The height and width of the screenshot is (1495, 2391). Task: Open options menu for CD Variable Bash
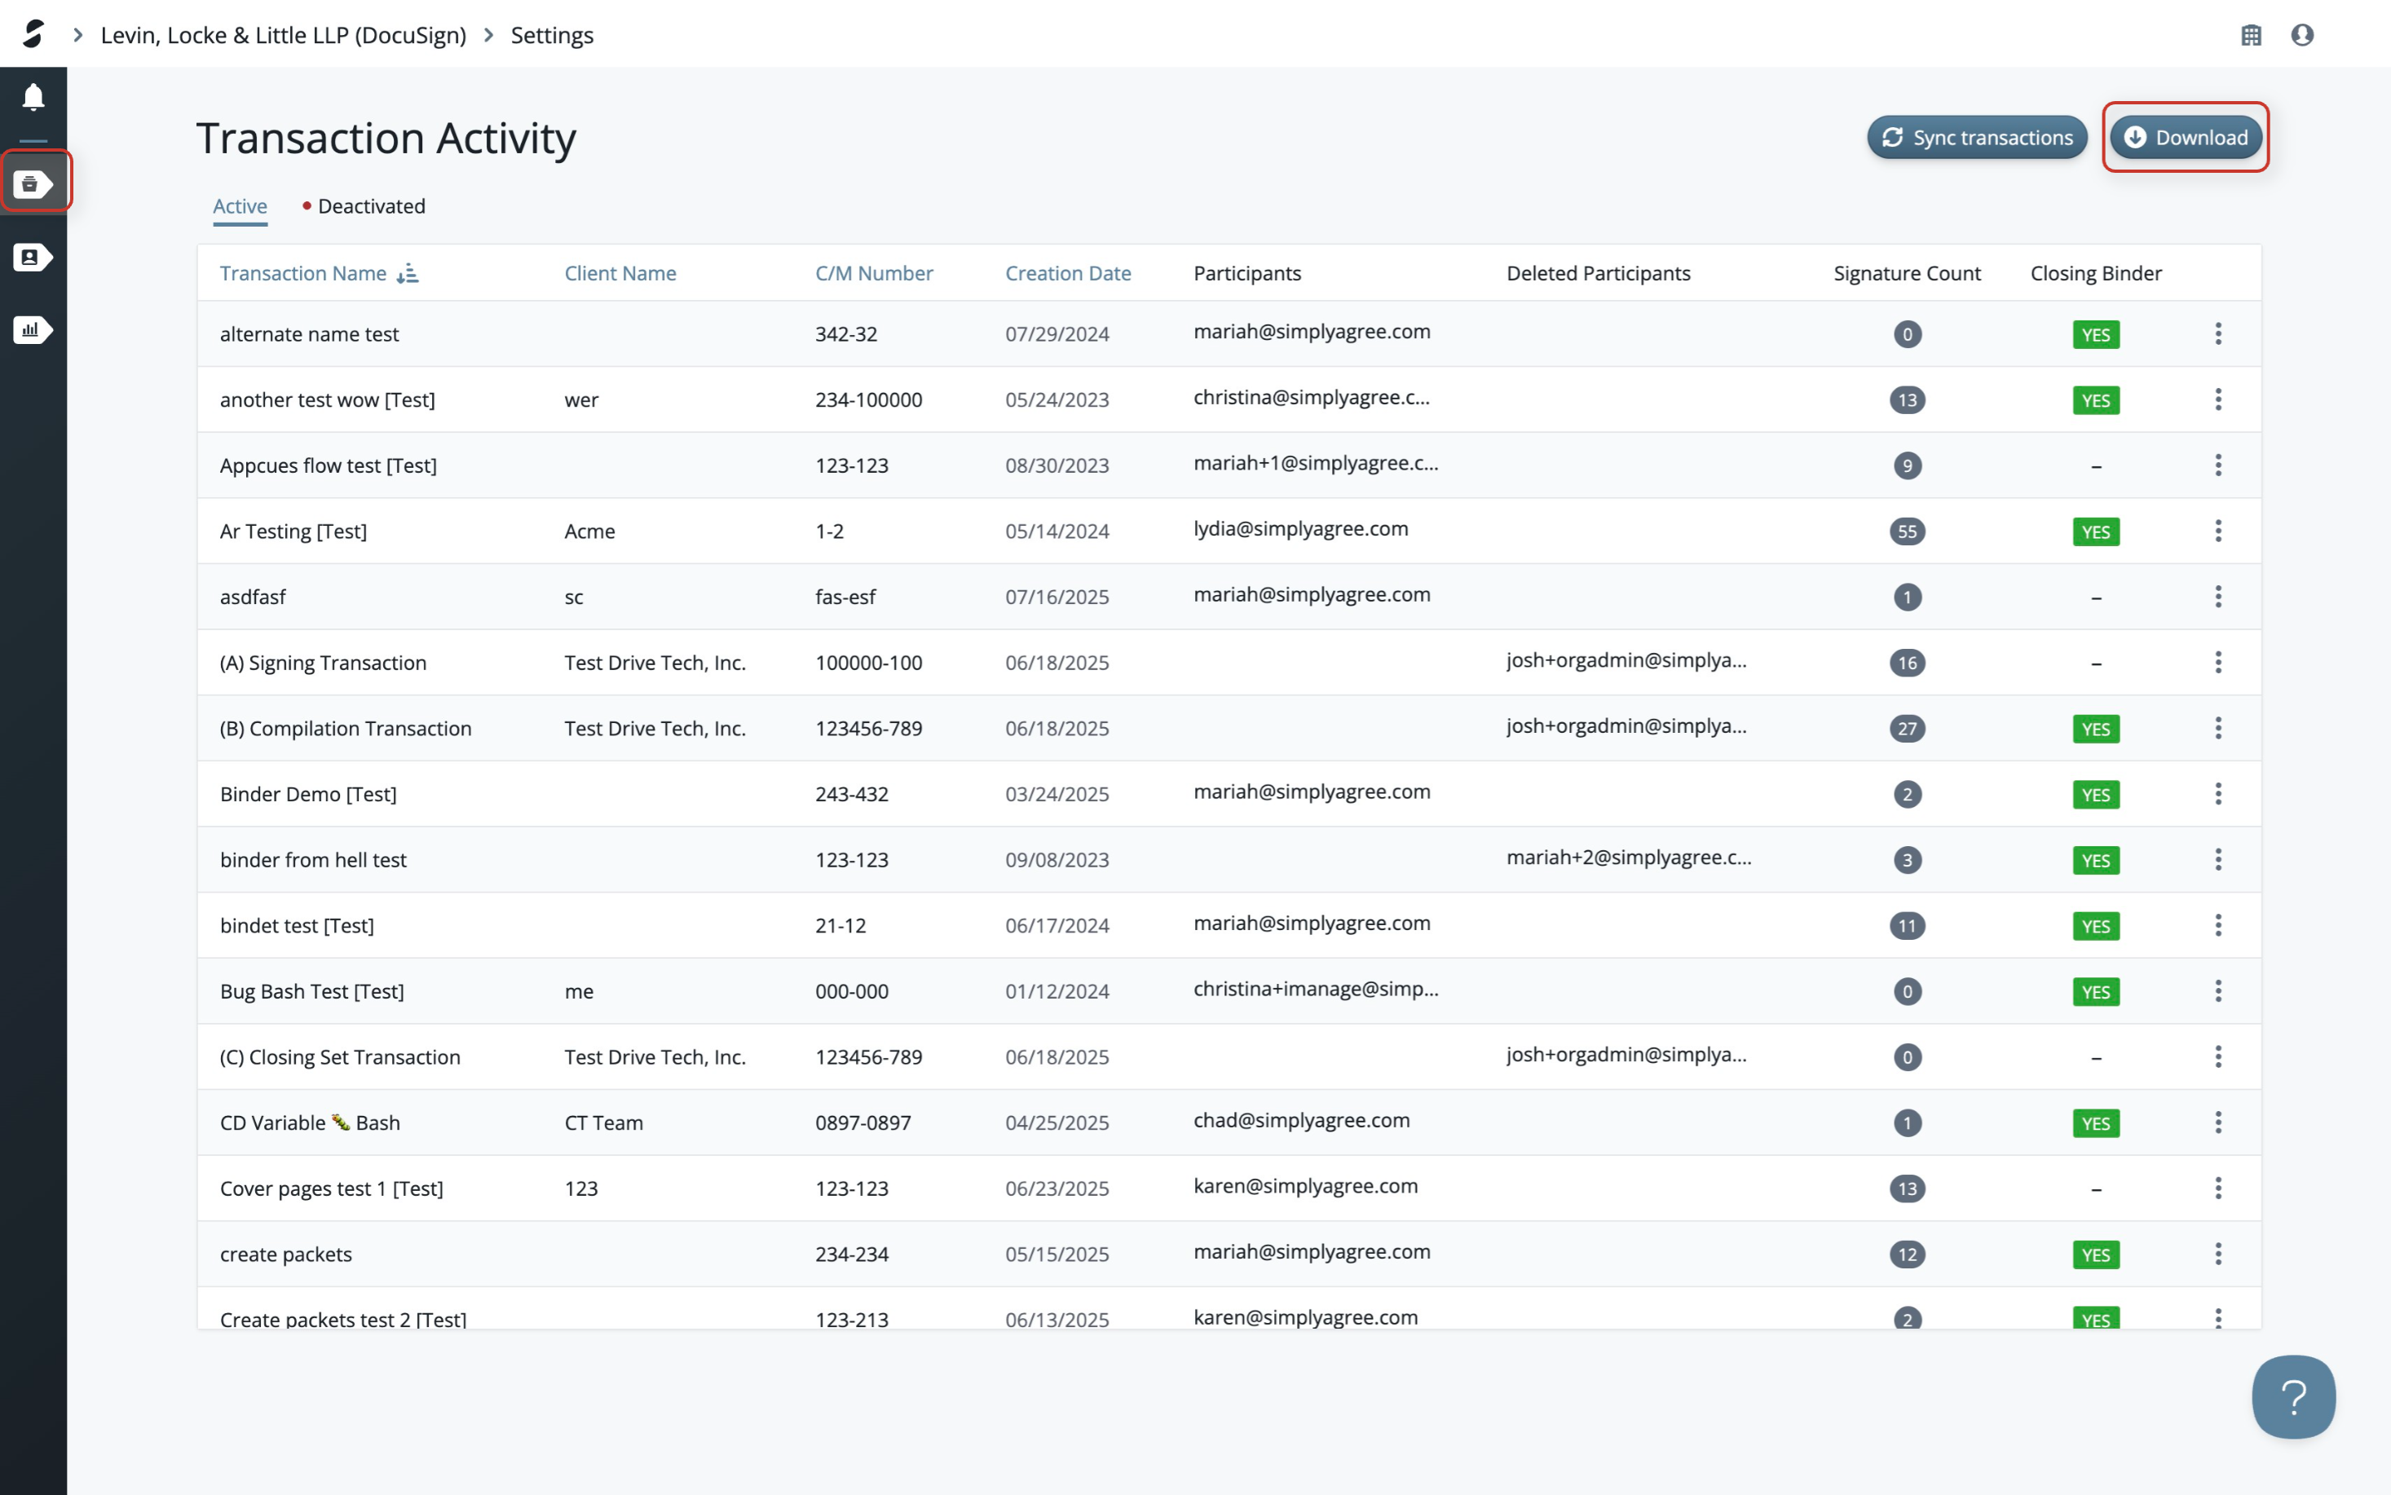coord(2218,1122)
